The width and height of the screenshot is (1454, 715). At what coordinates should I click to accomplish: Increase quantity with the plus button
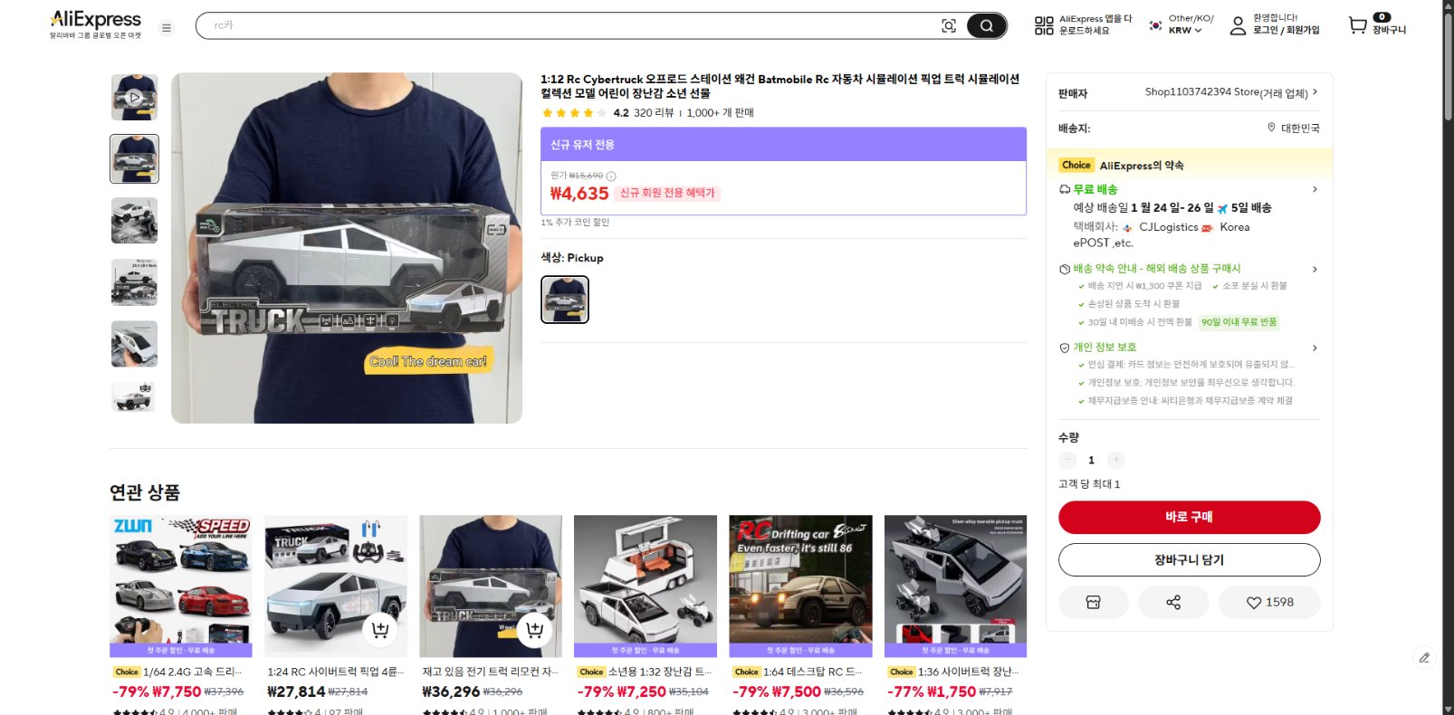click(x=1116, y=460)
